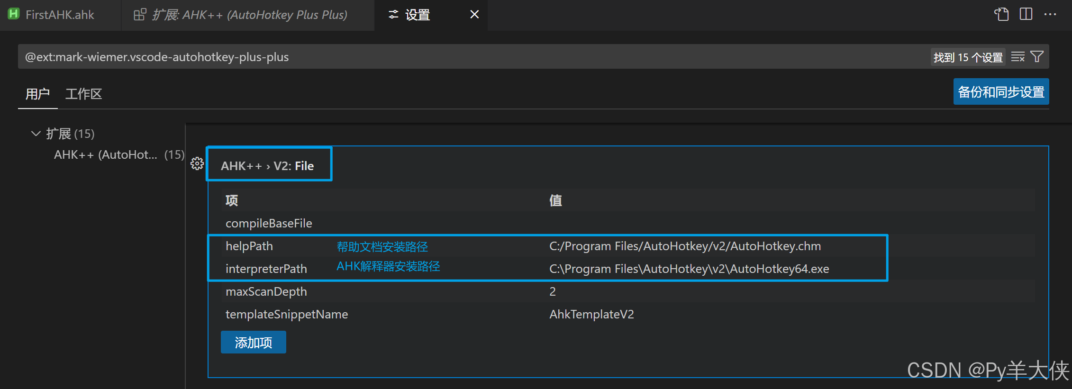Click the AHK++ › V2: File heading
This screenshot has height=389, width=1072.
[x=267, y=166]
